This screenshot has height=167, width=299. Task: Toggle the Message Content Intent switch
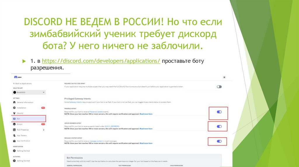coord(219,141)
